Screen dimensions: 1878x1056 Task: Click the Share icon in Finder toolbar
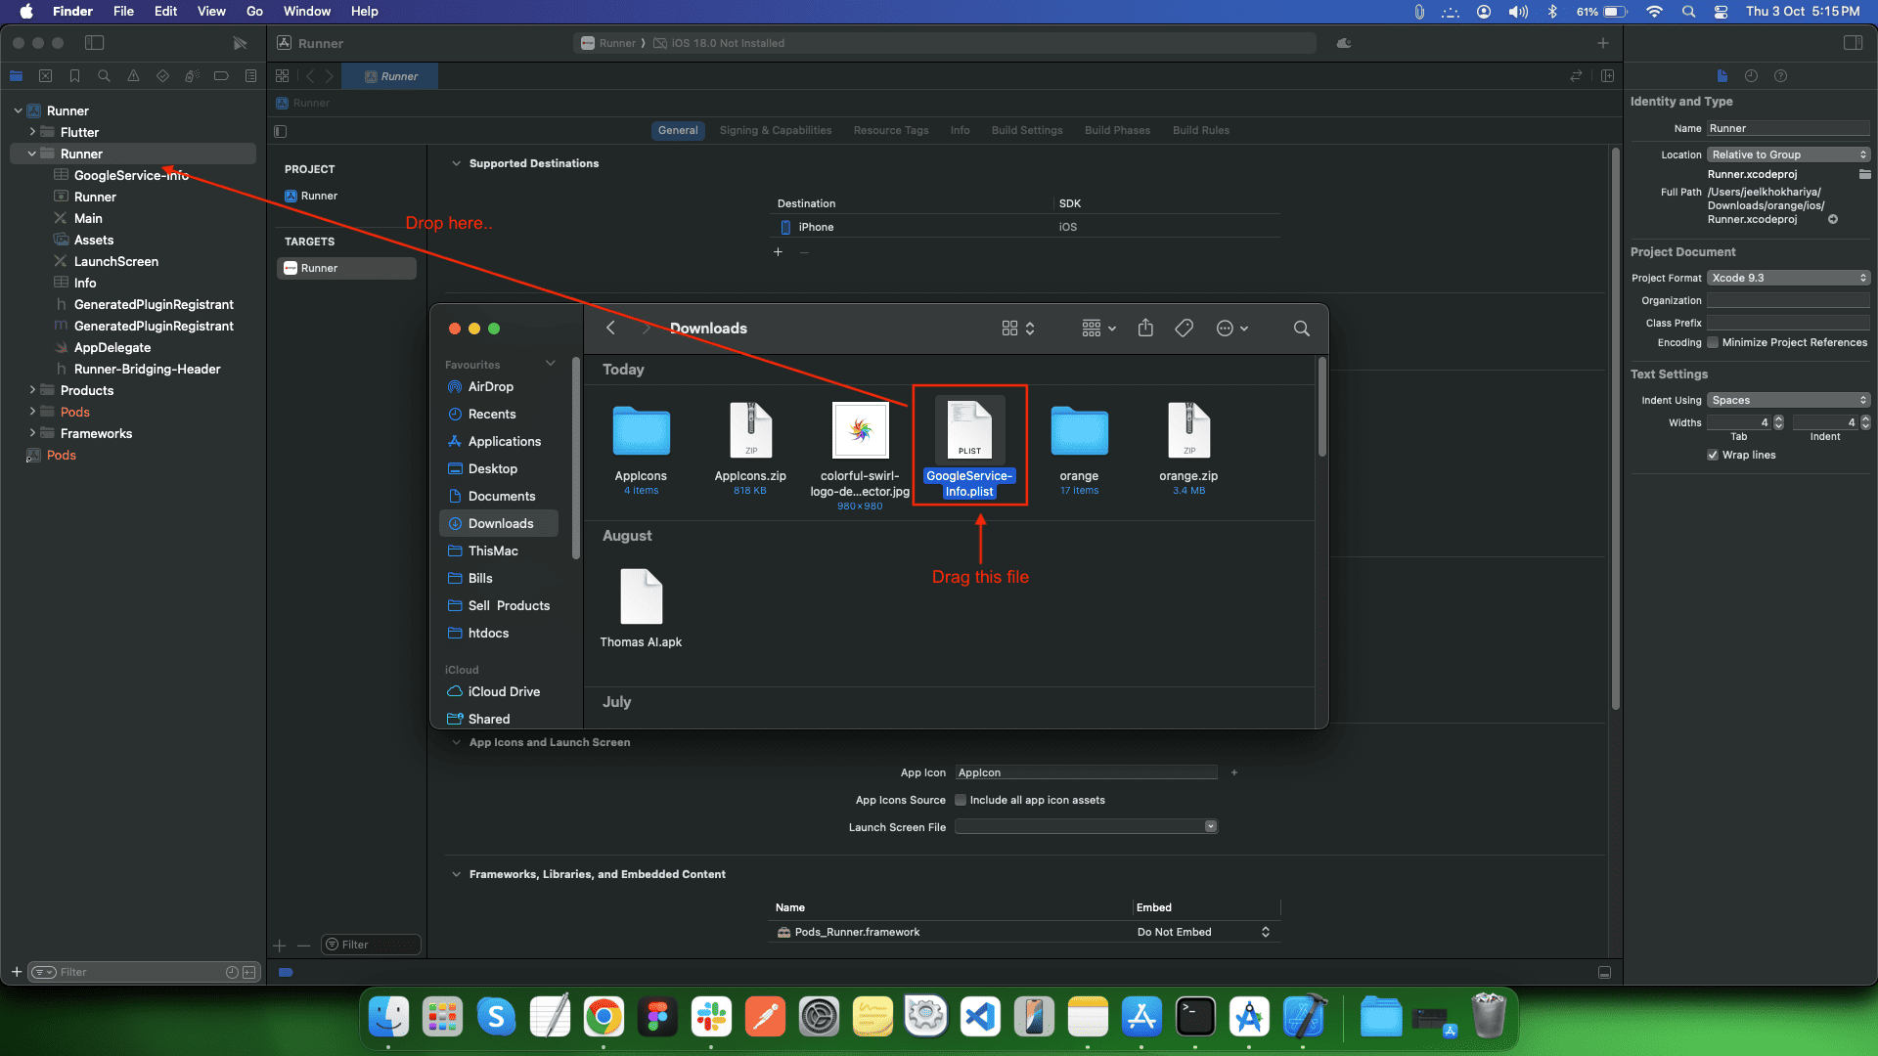tap(1145, 329)
